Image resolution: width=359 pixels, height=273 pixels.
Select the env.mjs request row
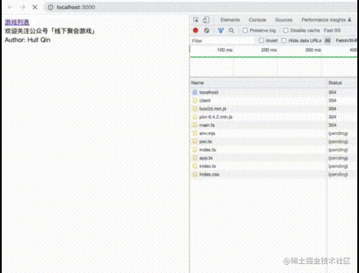(273, 134)
